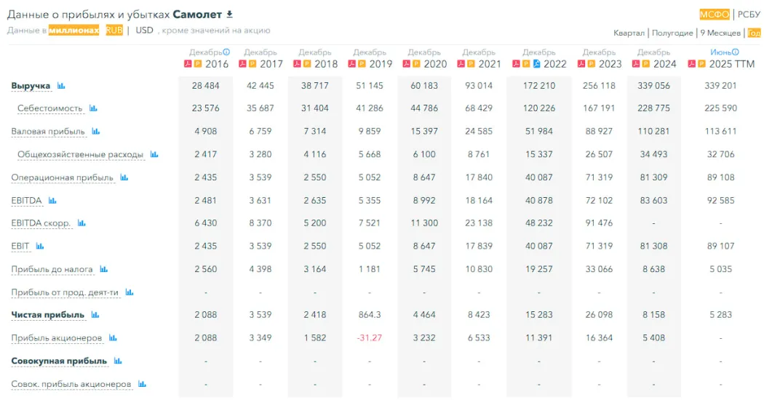Image resolution: width=764 pixels, height=400 pixels.
Task: Switch reporting standard to РСБУ
Action: [749, 15]
